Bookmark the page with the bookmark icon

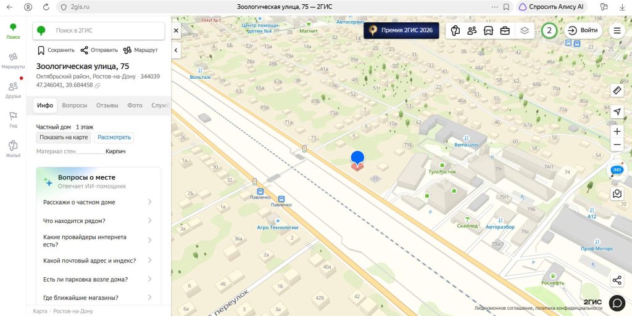506,7
